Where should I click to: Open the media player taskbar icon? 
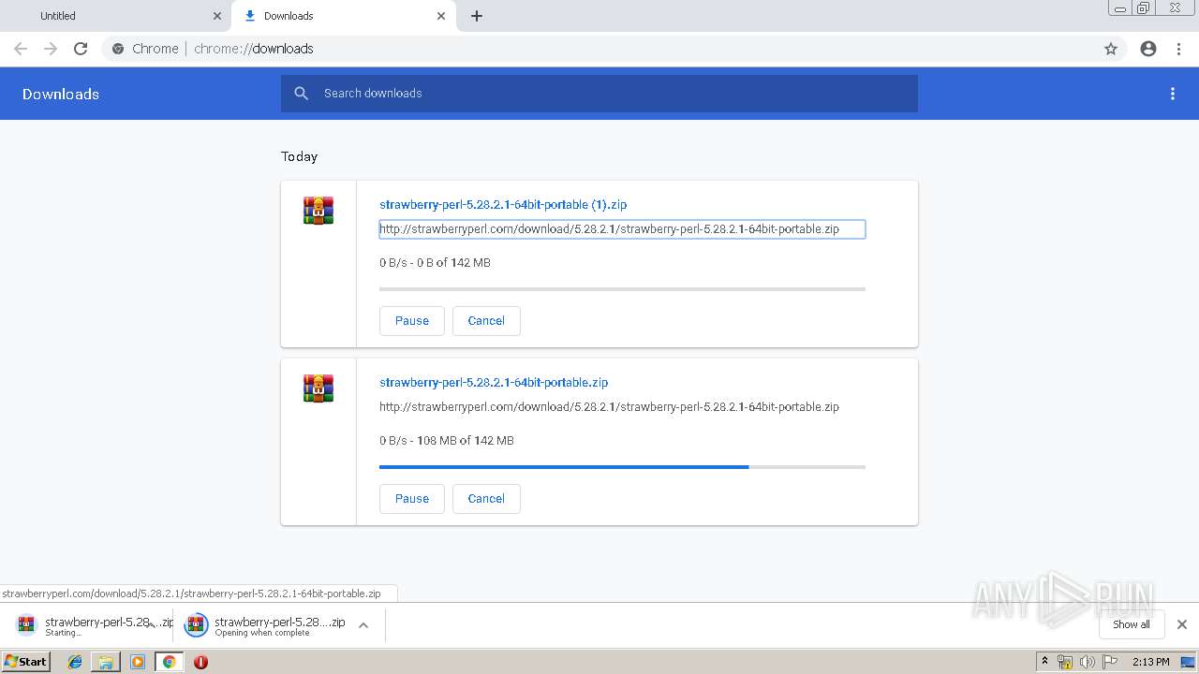(138, 662)
